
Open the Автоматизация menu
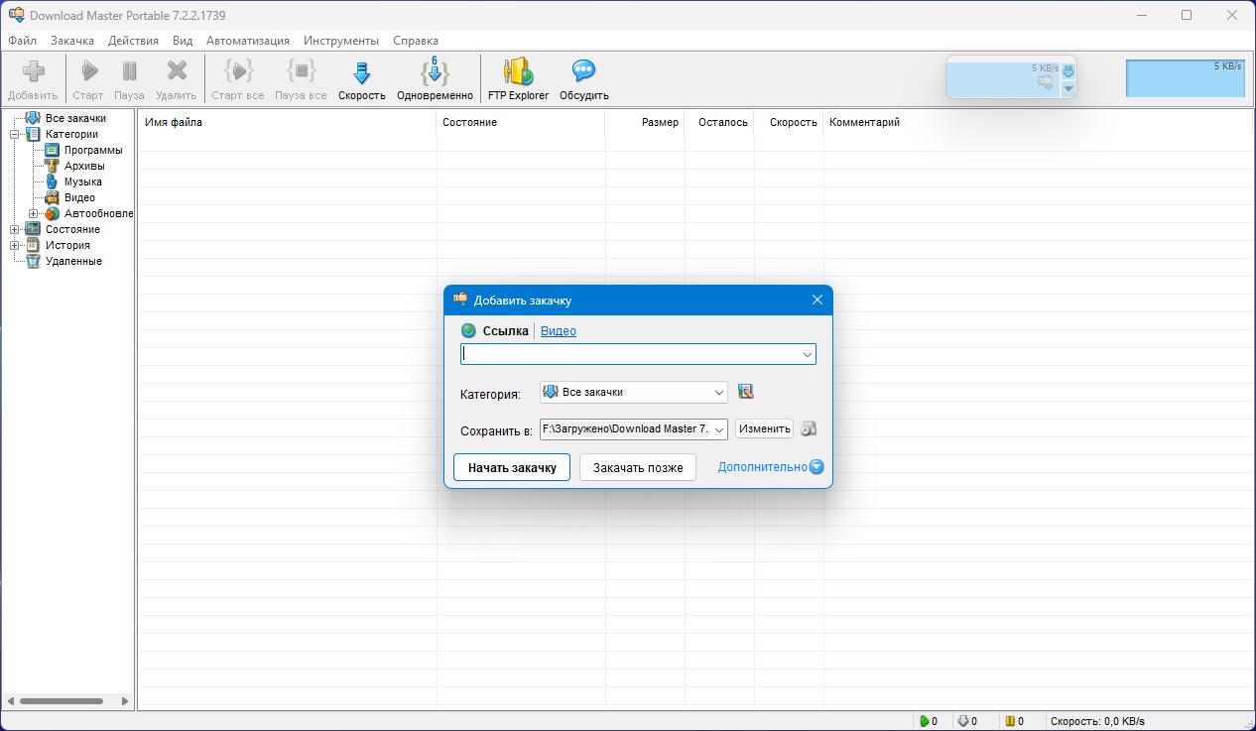248,41
